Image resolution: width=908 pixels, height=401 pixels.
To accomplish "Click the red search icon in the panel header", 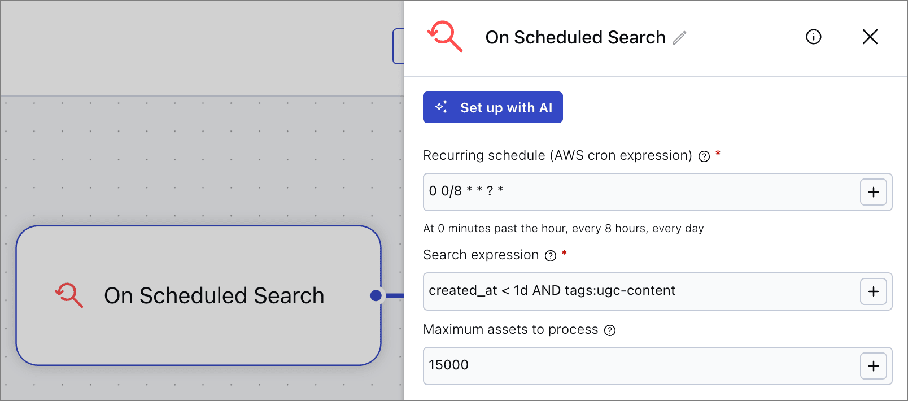I will (x=445, y=37).
